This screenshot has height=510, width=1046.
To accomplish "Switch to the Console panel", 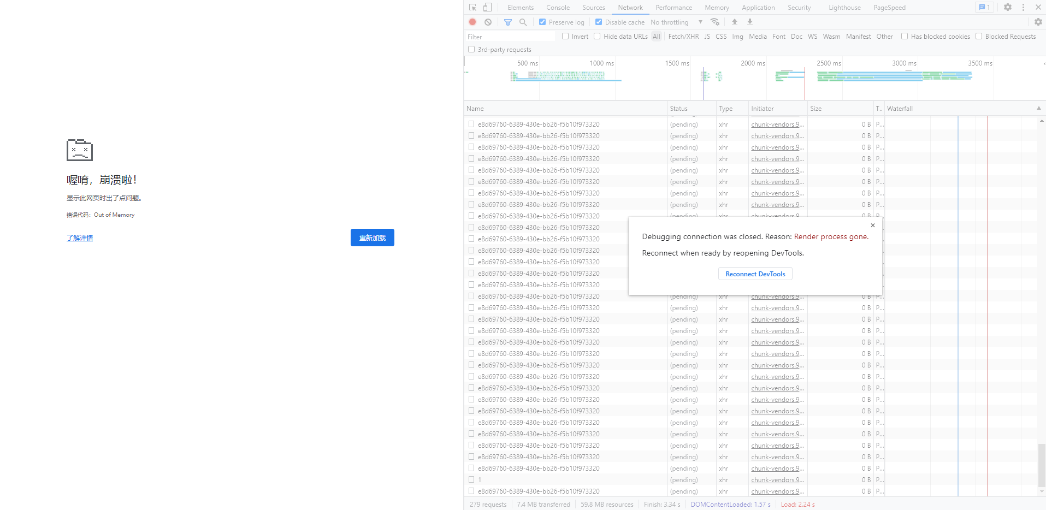I will click(557, 7).
